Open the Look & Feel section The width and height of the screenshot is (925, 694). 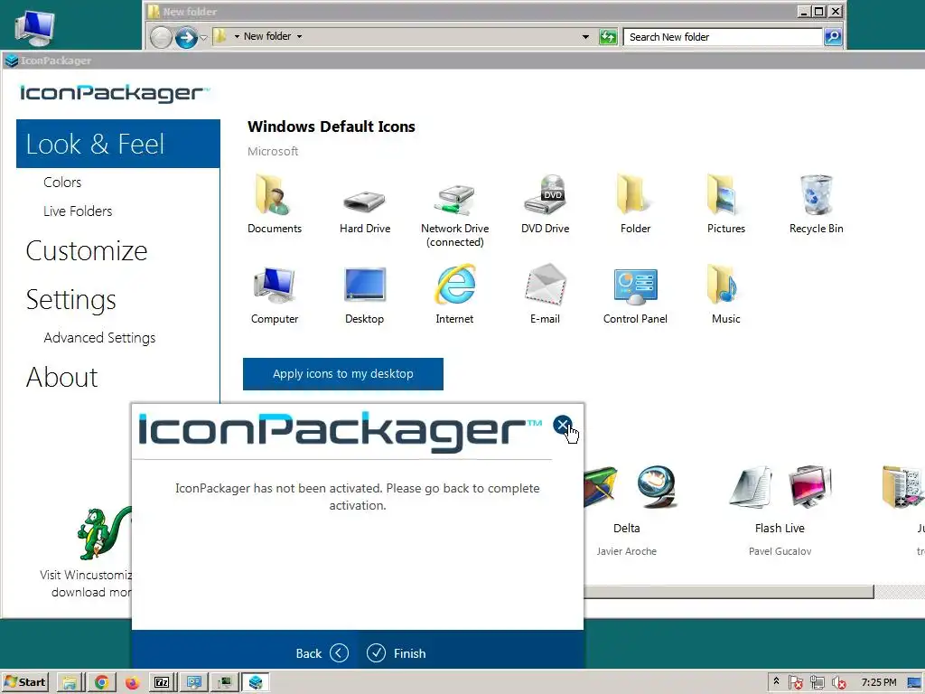(x=118, y=144)
